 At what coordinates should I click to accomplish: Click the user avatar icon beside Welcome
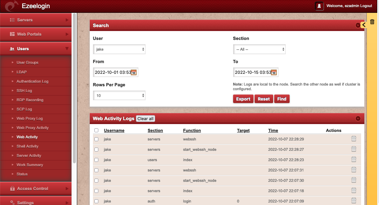(x=319, y=6)
